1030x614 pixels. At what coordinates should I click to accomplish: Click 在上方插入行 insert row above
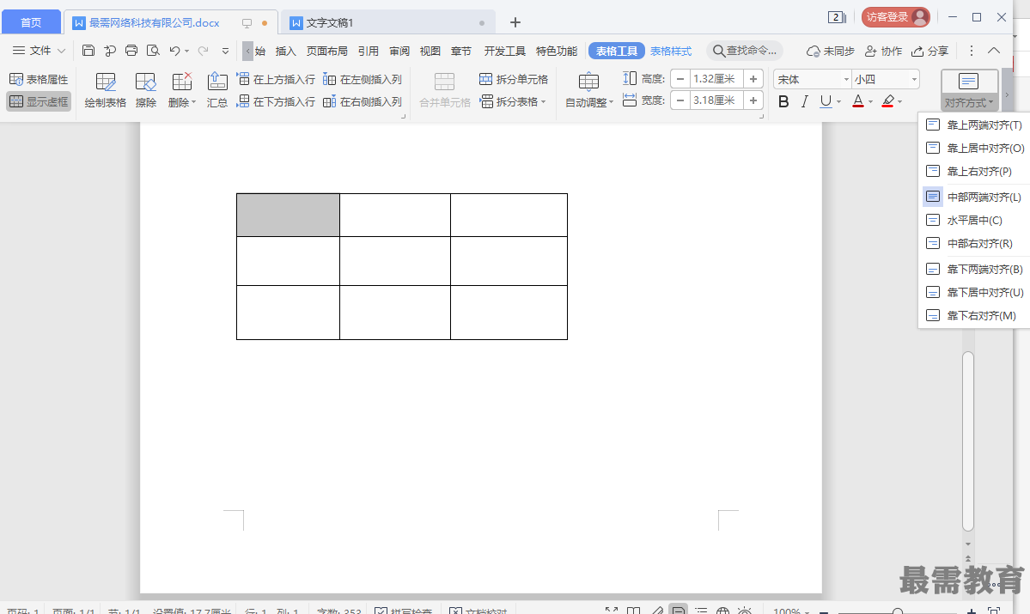click(276, 80)
